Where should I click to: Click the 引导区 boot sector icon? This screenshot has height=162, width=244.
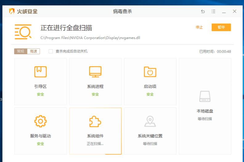(x=40, y=72)
